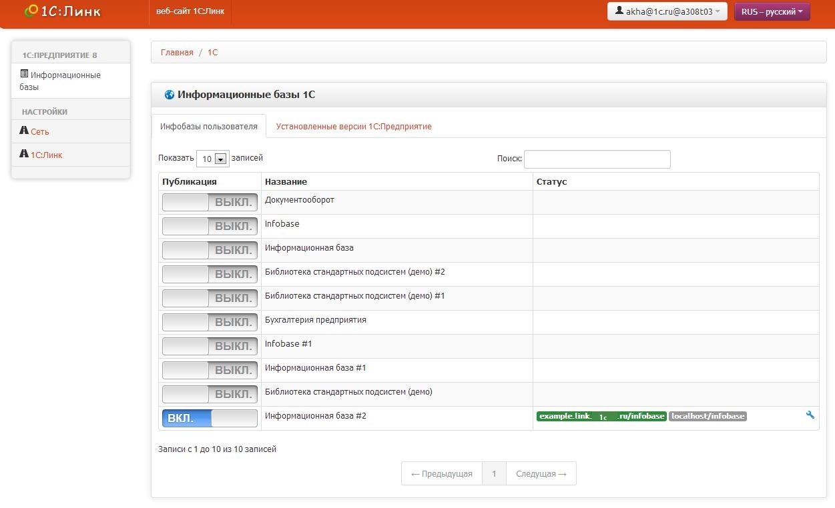The height and width of the screenshot is (508, 835).
Task: Disable publication for Информационная база #2
Action: [x=210, y=419]
